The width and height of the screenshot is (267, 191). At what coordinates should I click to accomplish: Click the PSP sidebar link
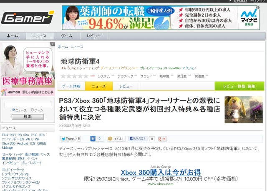pyautogui.click(x=34, y=135)
